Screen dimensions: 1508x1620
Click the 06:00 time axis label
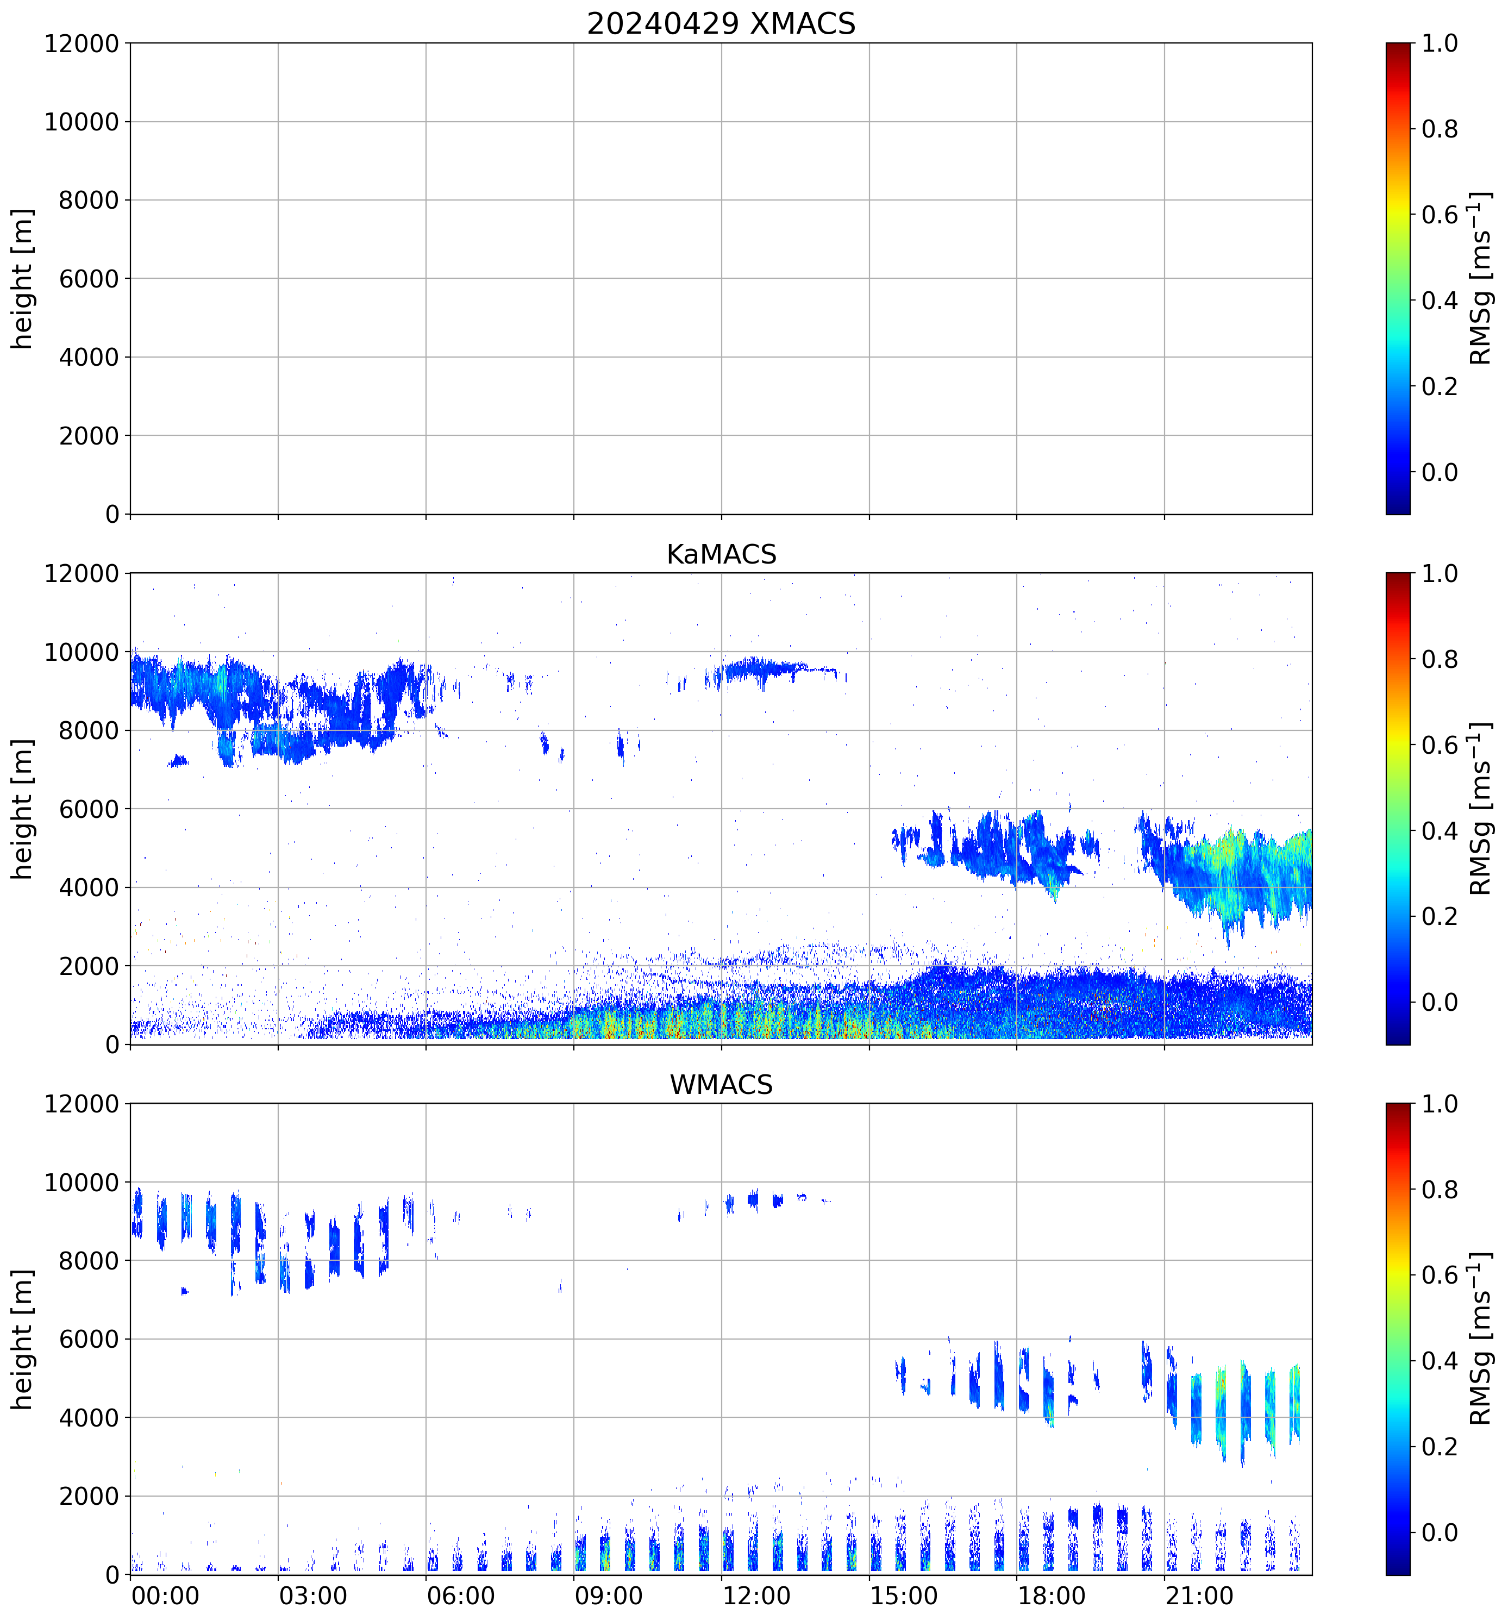[x=460, y=1596]
